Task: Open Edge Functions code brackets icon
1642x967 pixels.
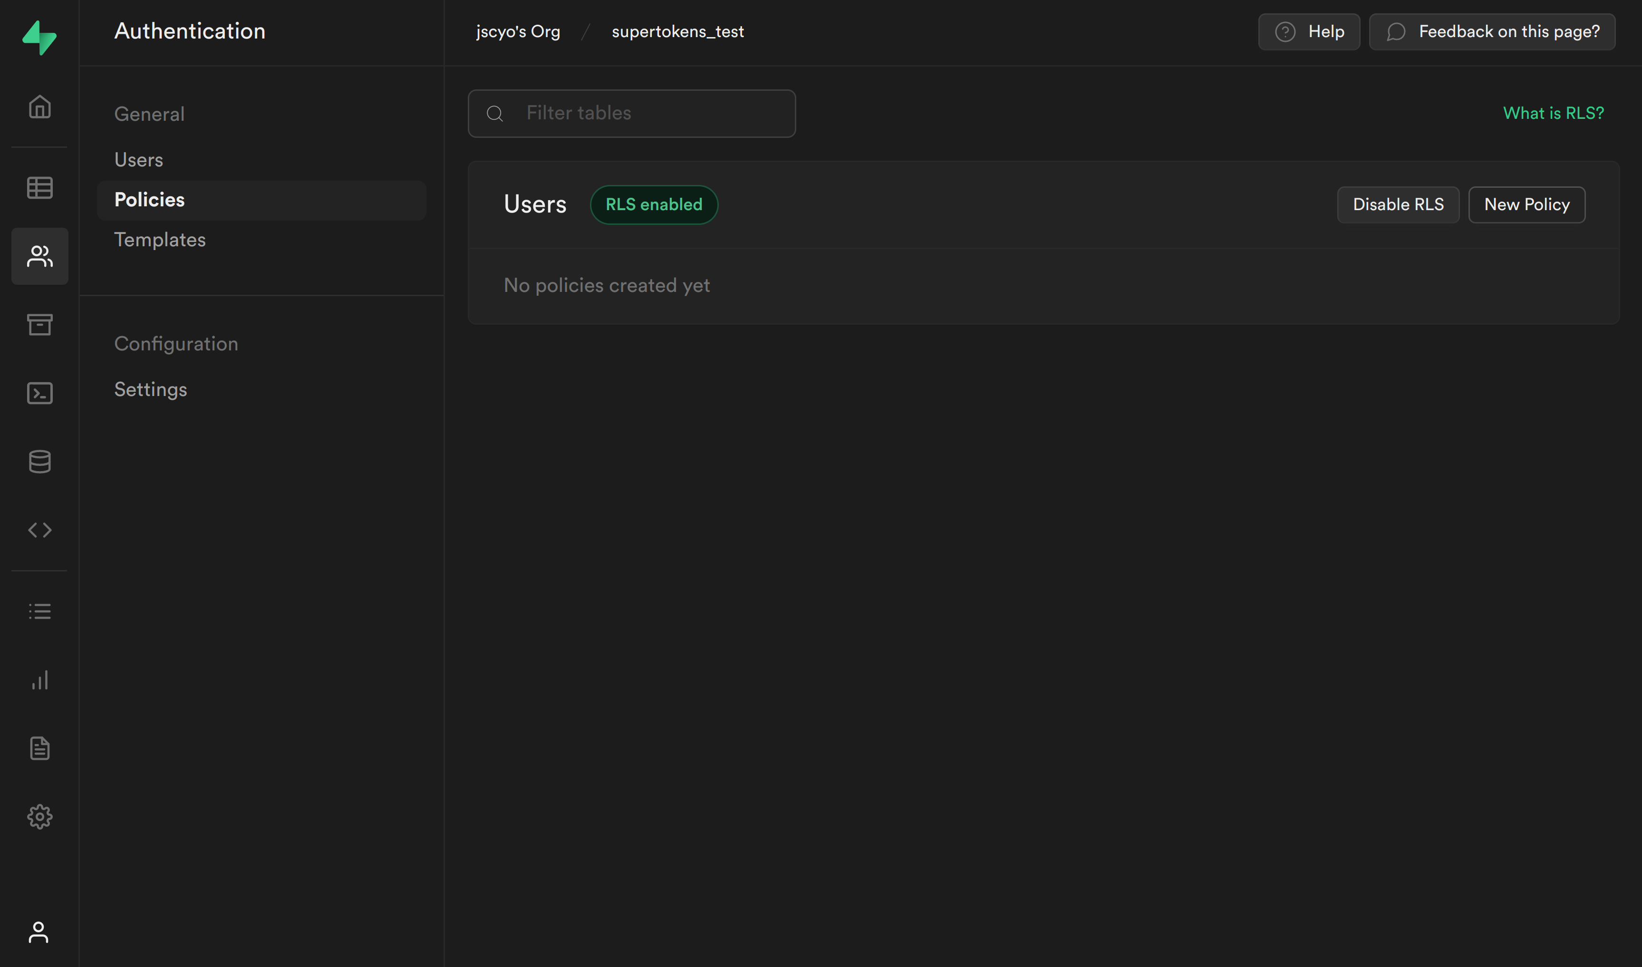Action: [40, 530]
